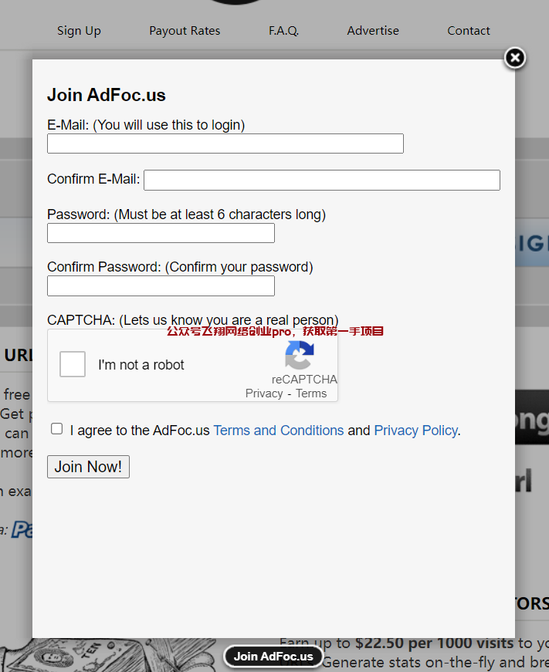
Task: Agree to the Terms and Conditions checkbox
Action: click(x=57, y=429)
